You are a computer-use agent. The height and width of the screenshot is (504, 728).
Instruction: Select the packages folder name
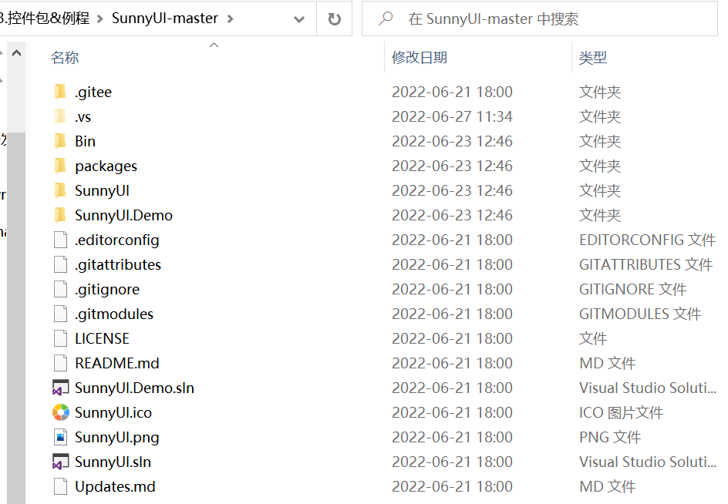point(106,166)
